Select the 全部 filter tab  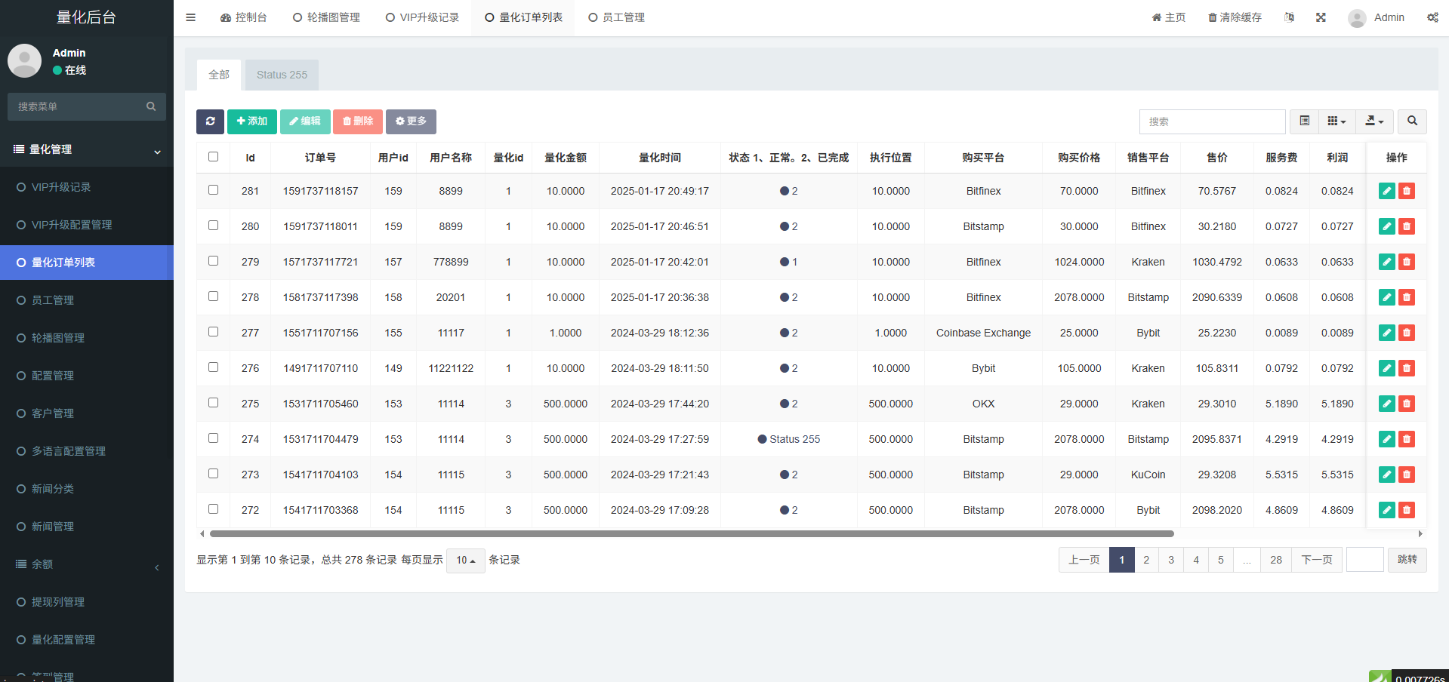219,75
